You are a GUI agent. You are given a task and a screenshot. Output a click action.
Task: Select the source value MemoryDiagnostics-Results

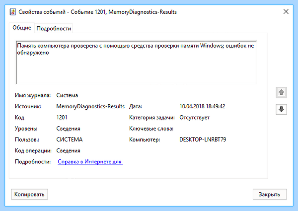click(x=90, y=106)
